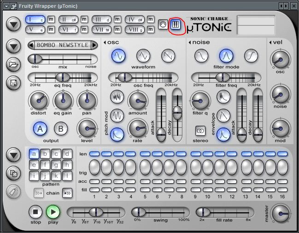Activate trigger step 9

(x=196, y=167)
